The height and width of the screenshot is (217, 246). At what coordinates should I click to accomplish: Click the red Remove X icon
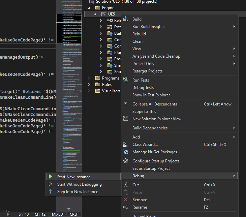tap(125, 199)
